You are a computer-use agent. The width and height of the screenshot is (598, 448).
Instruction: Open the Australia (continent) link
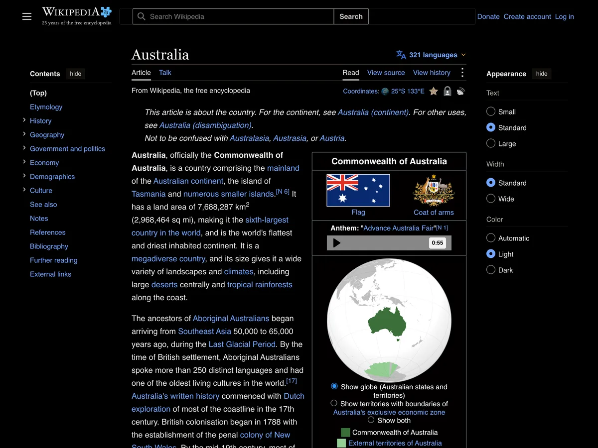click(x=373, y=112)
